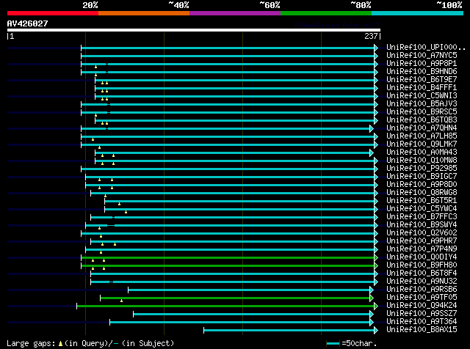Viewport: 470px width, 349px height.
Task: Select the UniRef100_B6TQB3 label
Action: (x=422, y=120)
